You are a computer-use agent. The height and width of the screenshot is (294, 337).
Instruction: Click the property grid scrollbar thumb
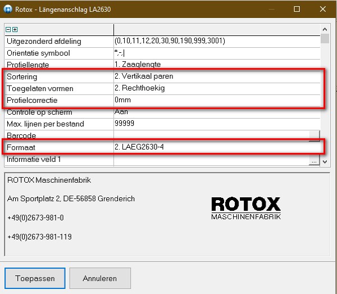[325, 38]
